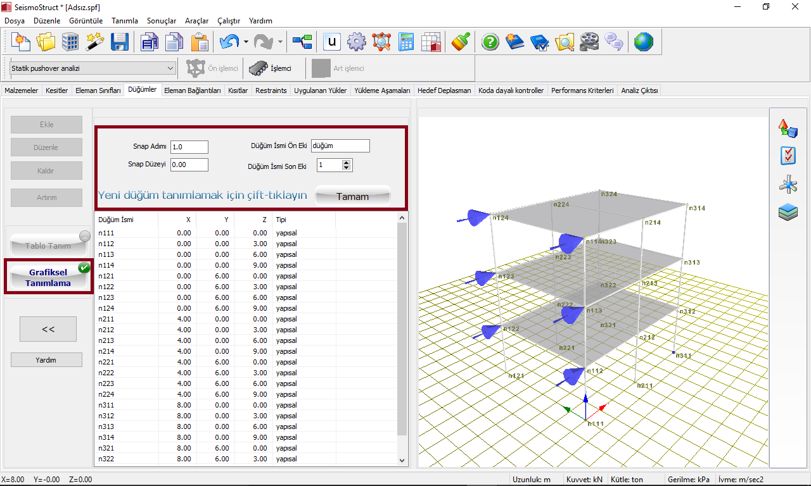Open the calculator toolbar icon
This screenshot has height=486, width=811.
click(406, 42)
